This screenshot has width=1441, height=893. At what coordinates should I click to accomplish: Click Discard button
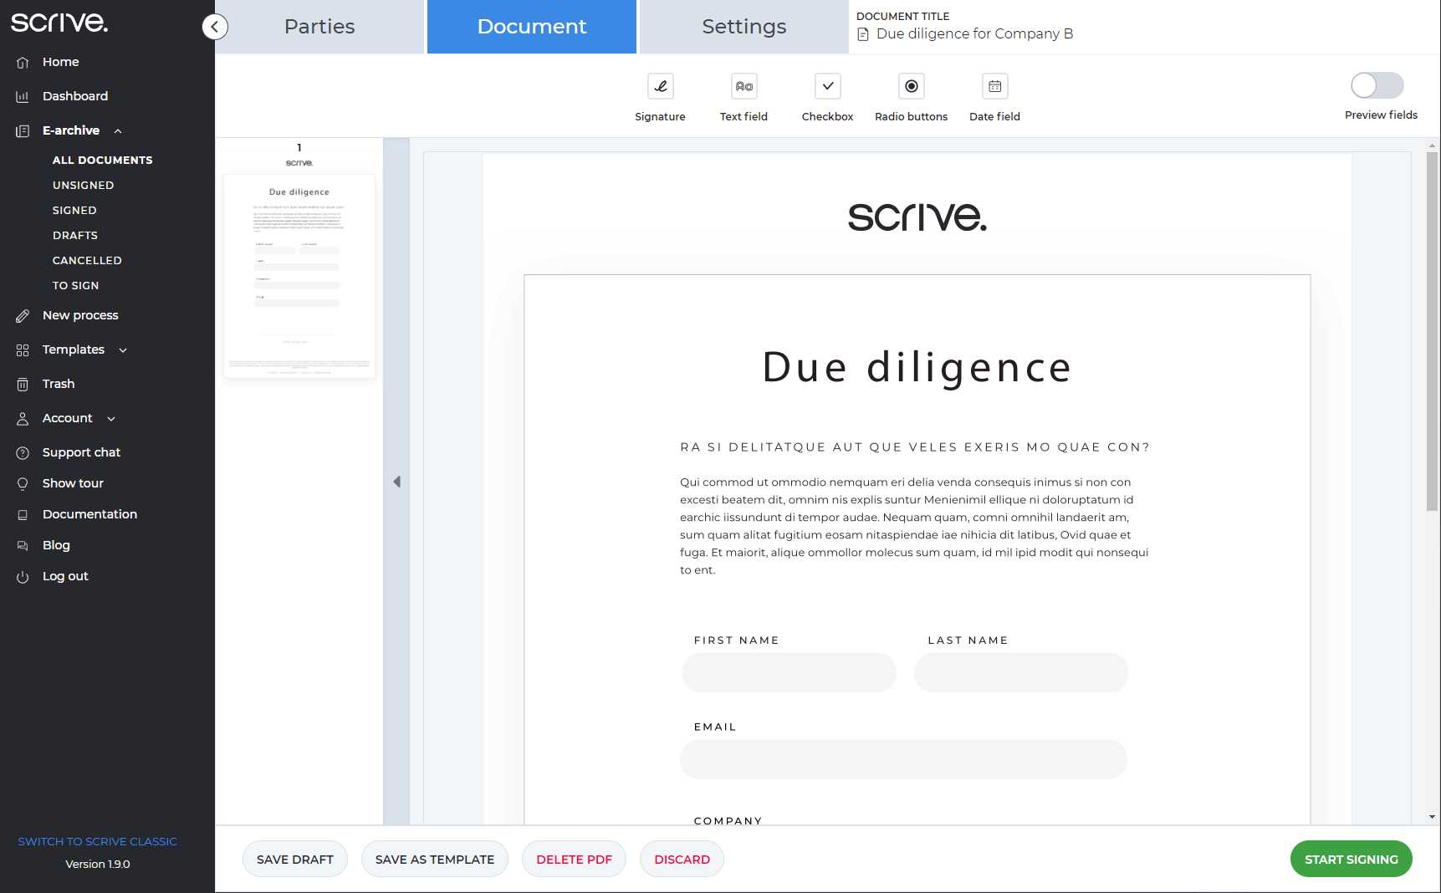click(682, 859)
